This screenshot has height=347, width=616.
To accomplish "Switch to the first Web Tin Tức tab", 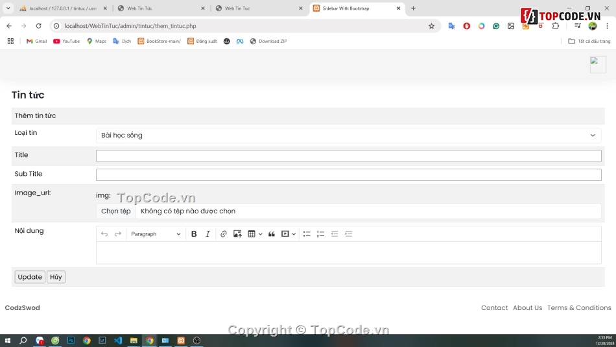I will coord(161,8).
